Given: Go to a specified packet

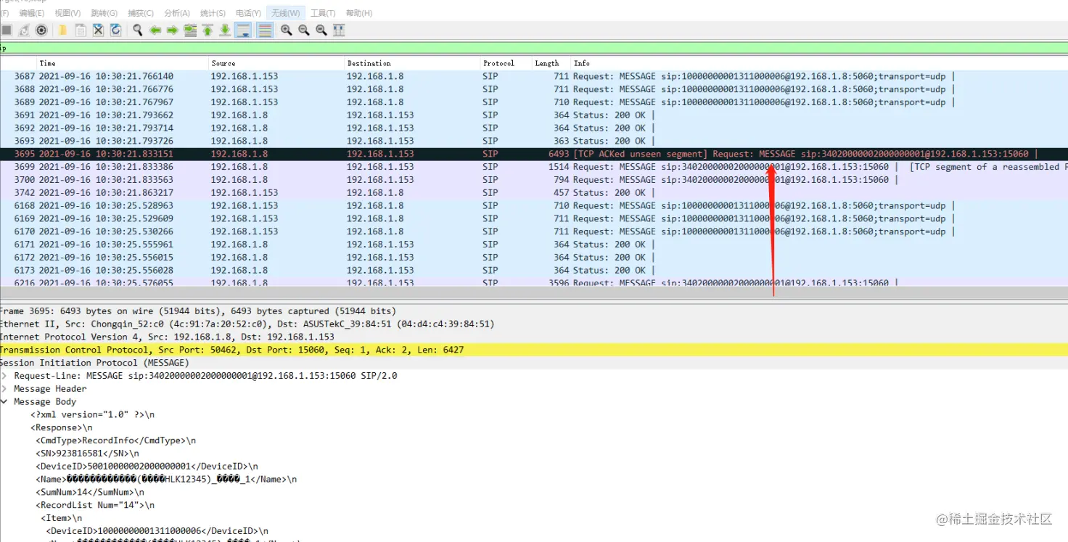Looking at the screenshot, I should click(x=190, y=30).
